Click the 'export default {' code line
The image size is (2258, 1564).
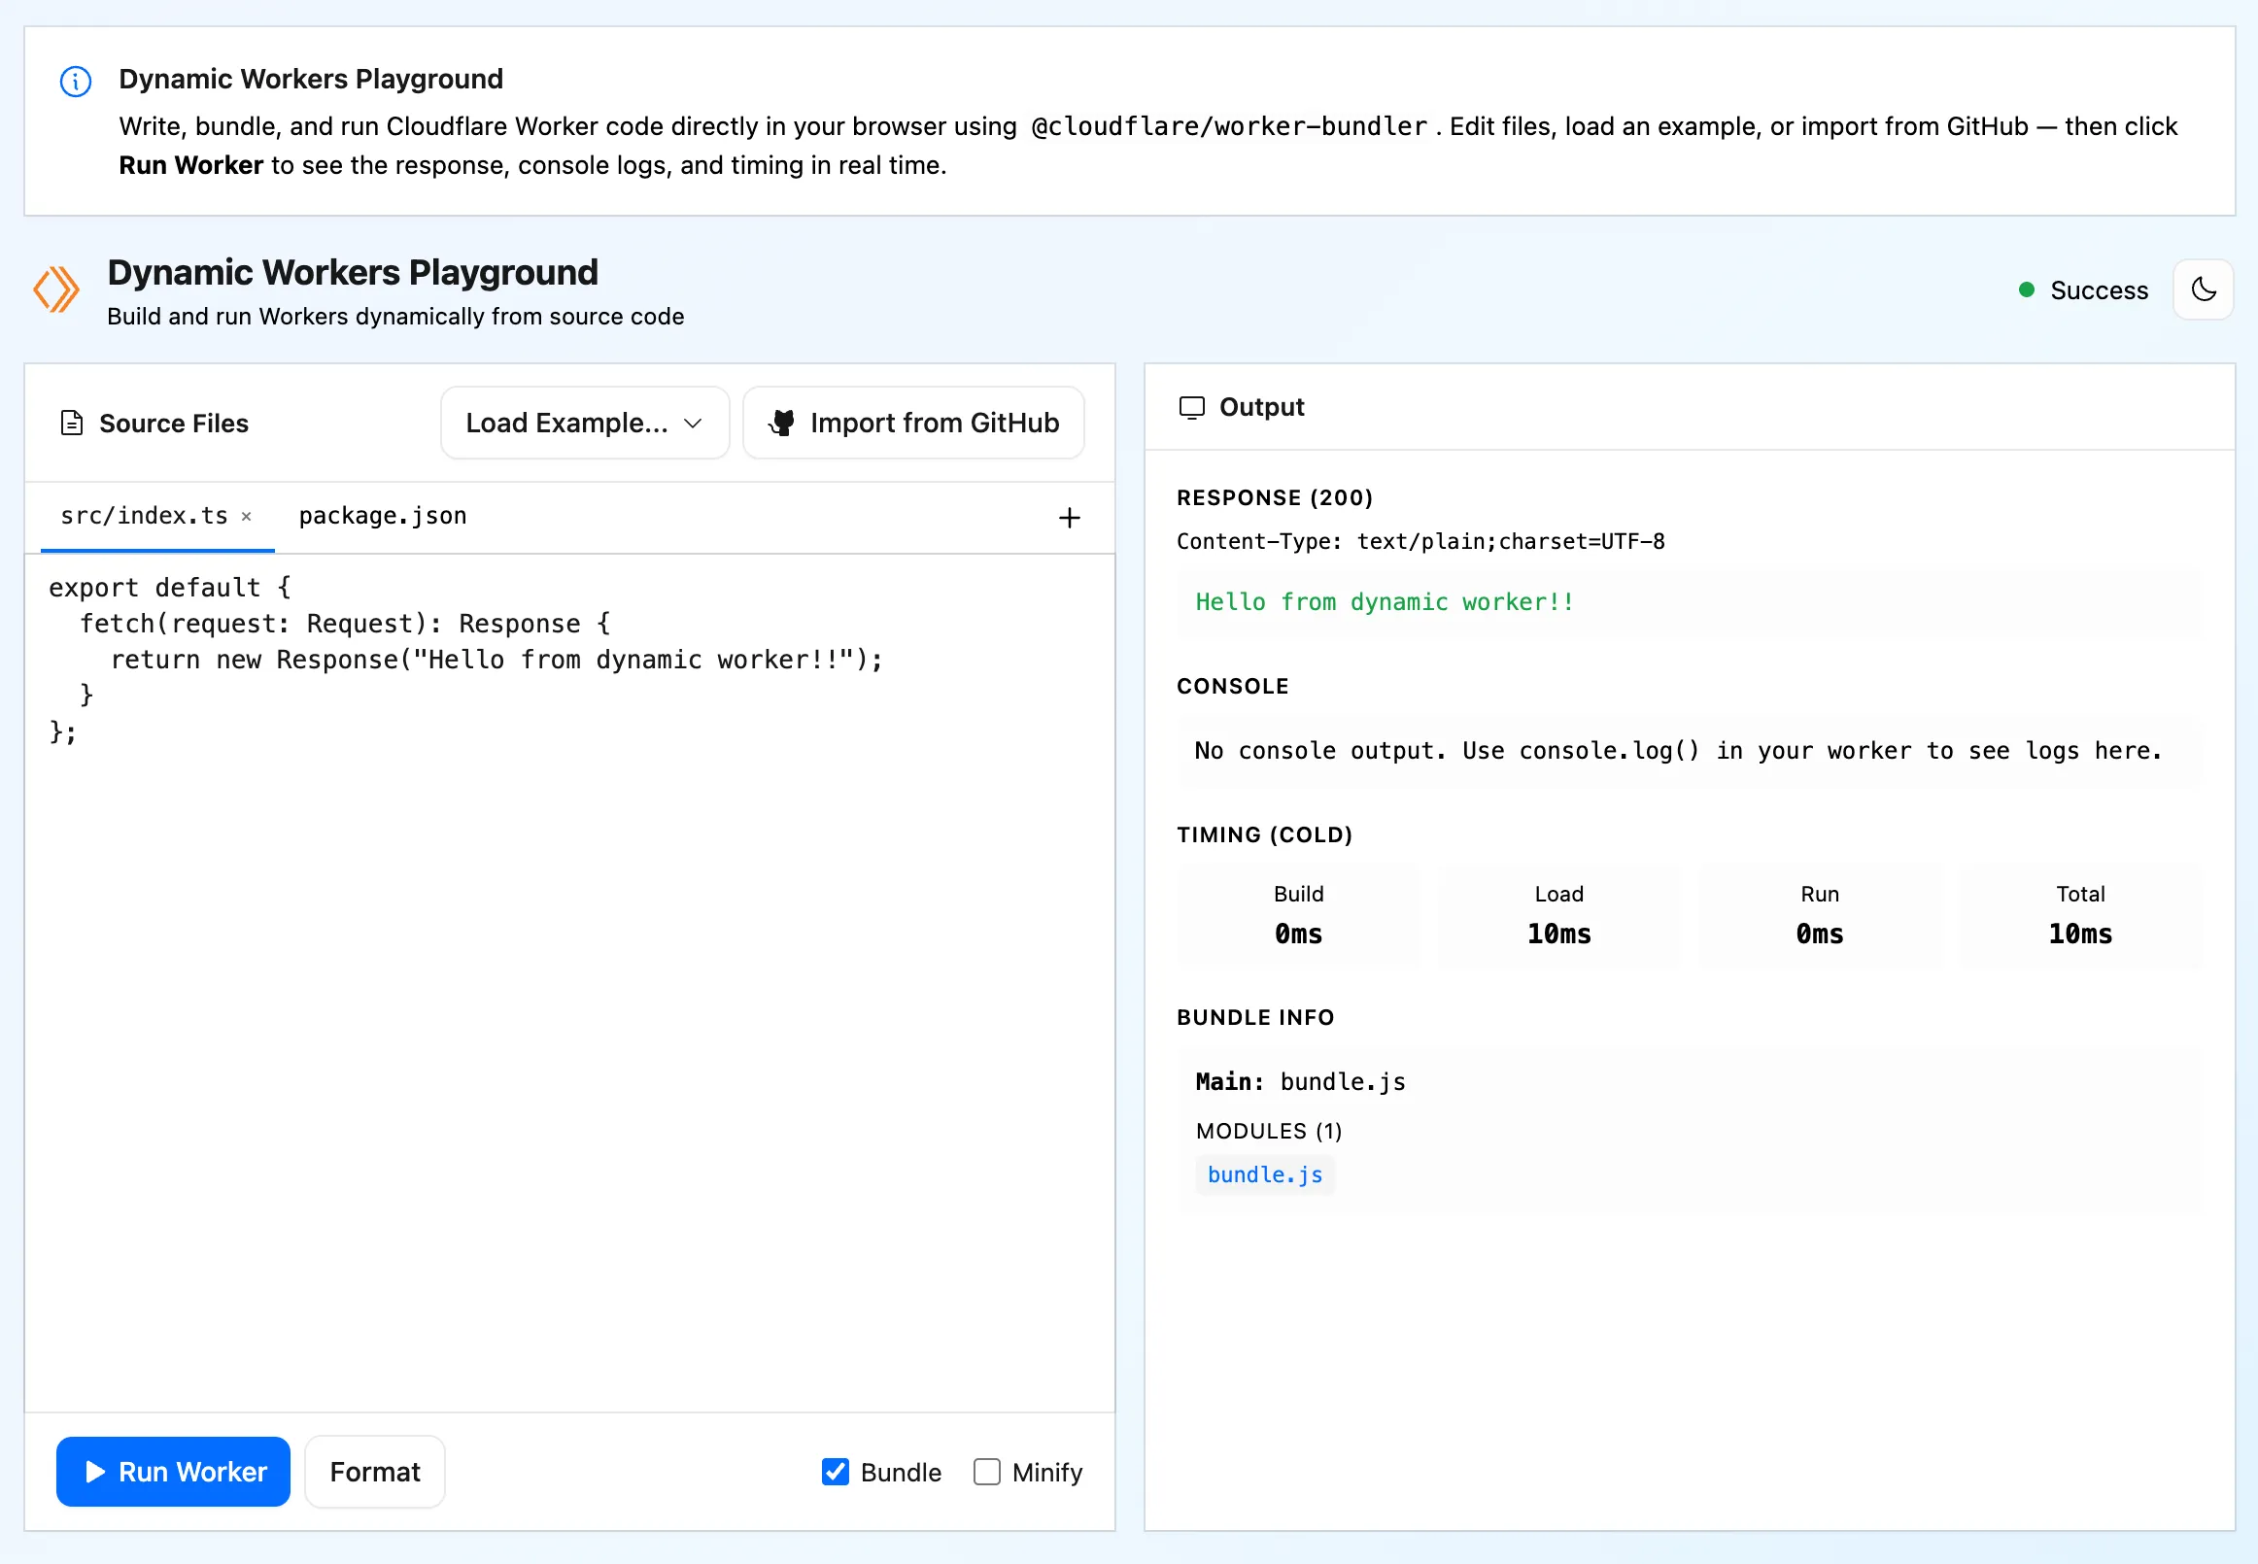pyautogui.click(x=170, y=588)
